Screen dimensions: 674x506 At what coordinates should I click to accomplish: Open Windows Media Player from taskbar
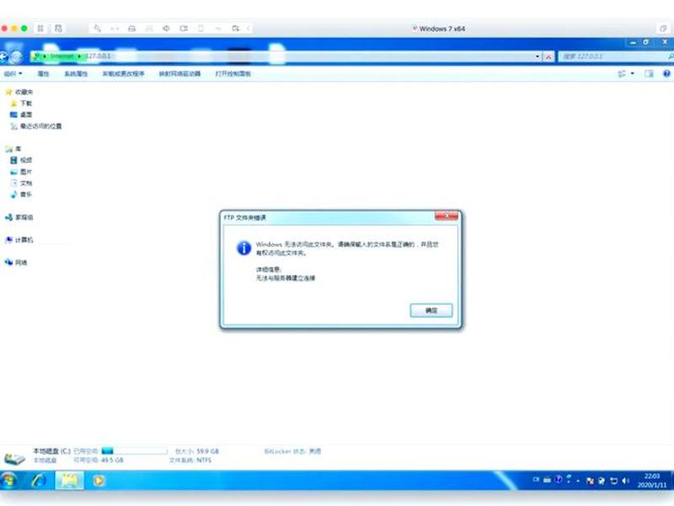(x=99, y=481)
